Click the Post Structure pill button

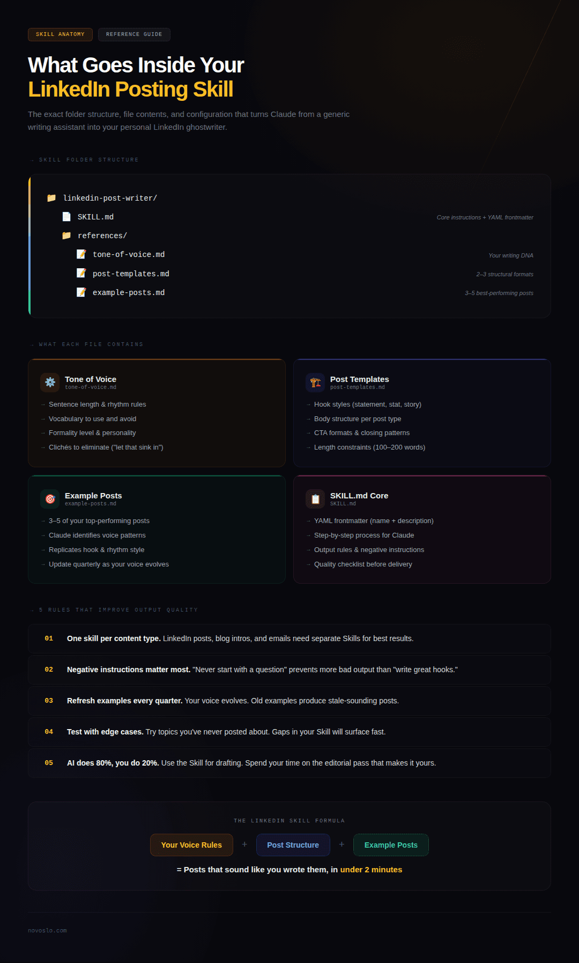pos(293,844)
